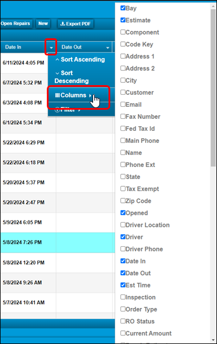Hide the Date In column via checkbox
Screen dimensions: 217x344
point(123,261)
